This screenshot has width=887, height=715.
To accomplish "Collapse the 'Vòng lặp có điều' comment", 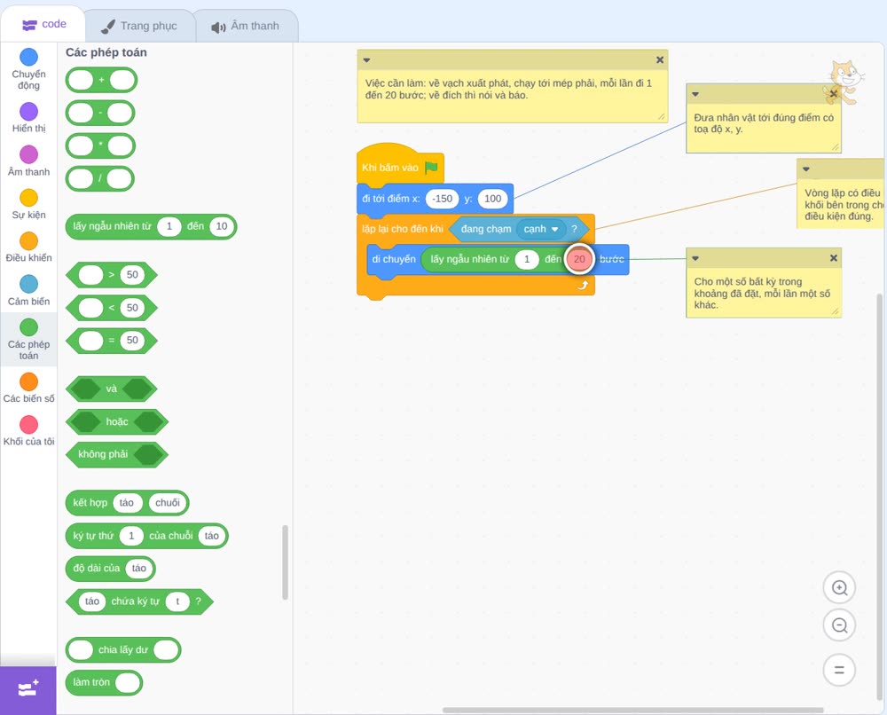I will coord(806,169).
